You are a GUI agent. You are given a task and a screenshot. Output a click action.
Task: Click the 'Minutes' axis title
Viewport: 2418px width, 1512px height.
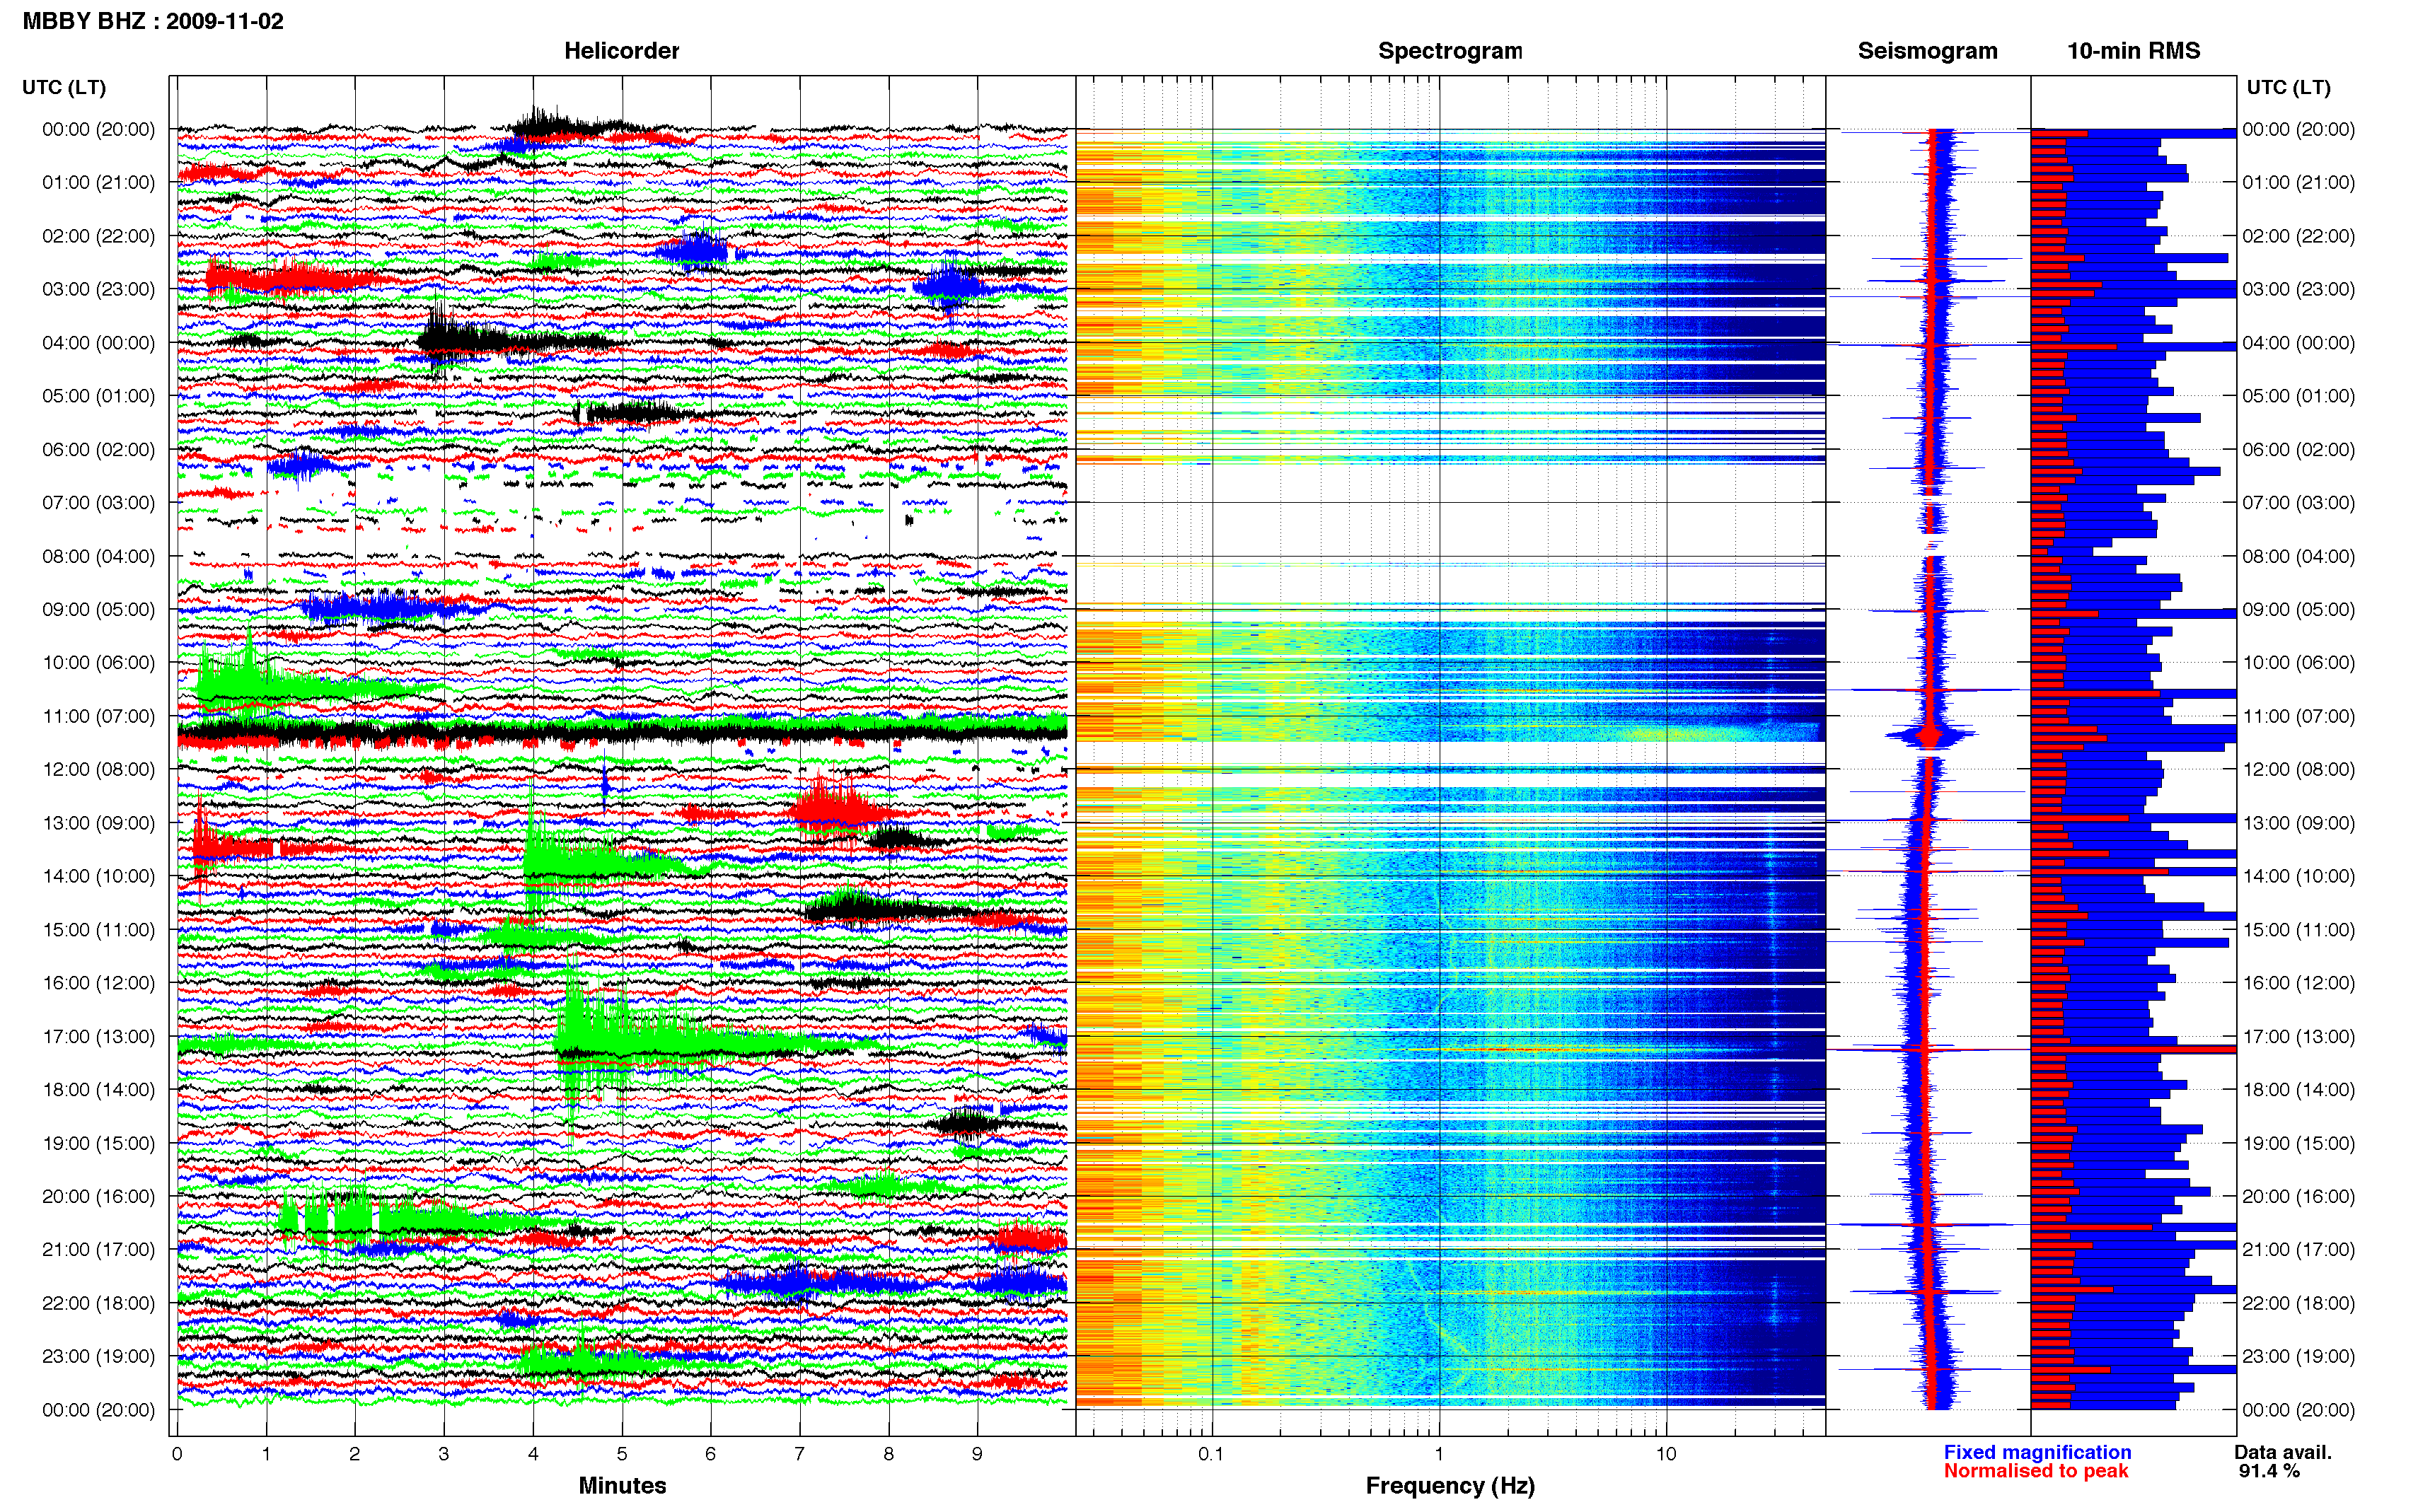pos(622,1486)
